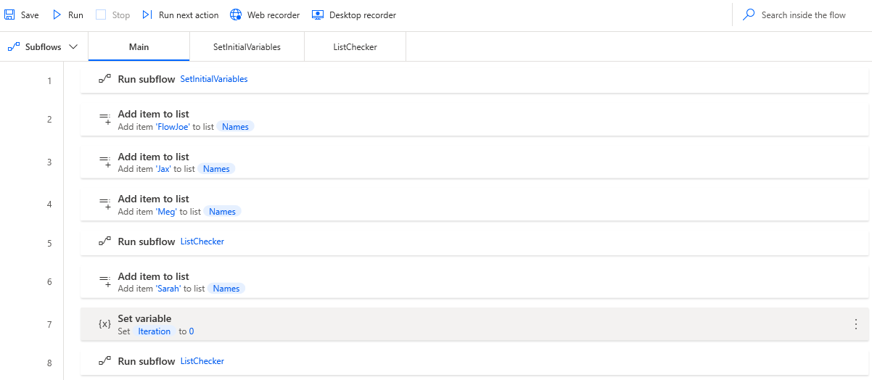Screen dimensions: 872x380
Task: Expand the Subflows dropdown
Action: click(44, 47)
